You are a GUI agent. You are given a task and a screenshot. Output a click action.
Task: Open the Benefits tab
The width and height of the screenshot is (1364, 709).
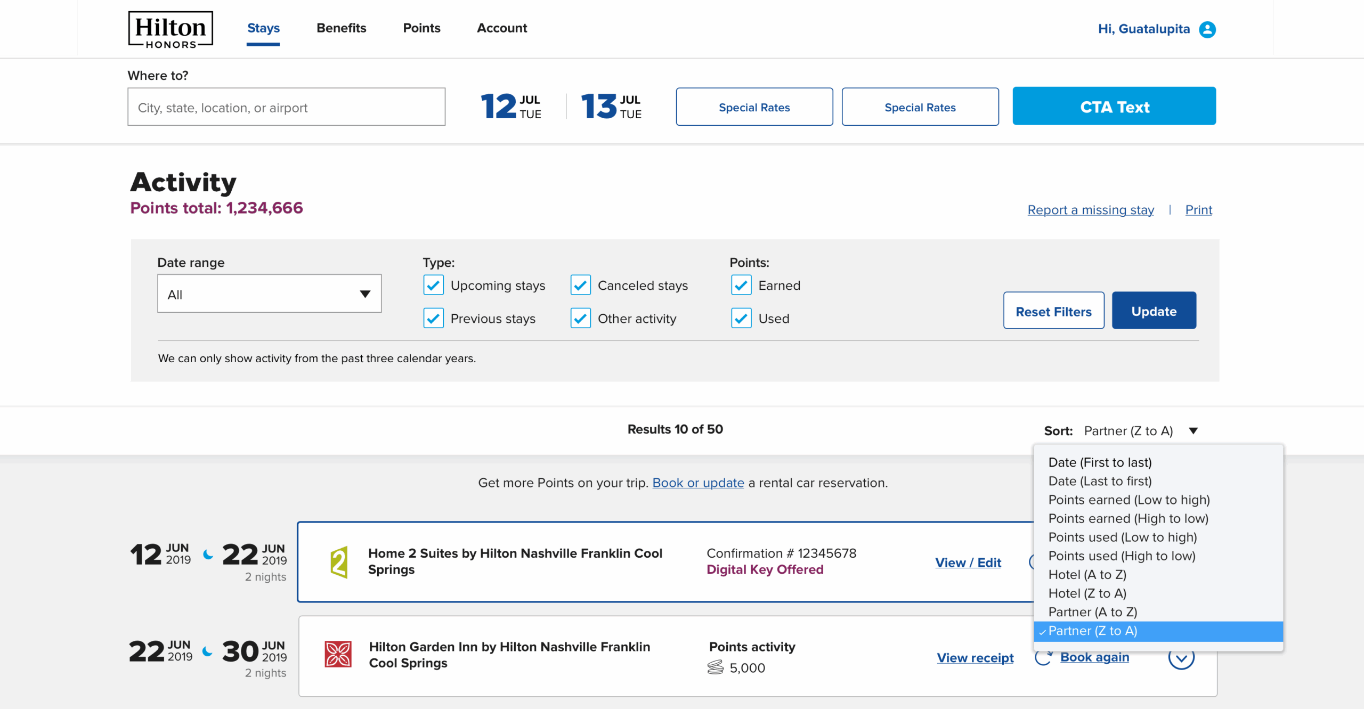341,28
